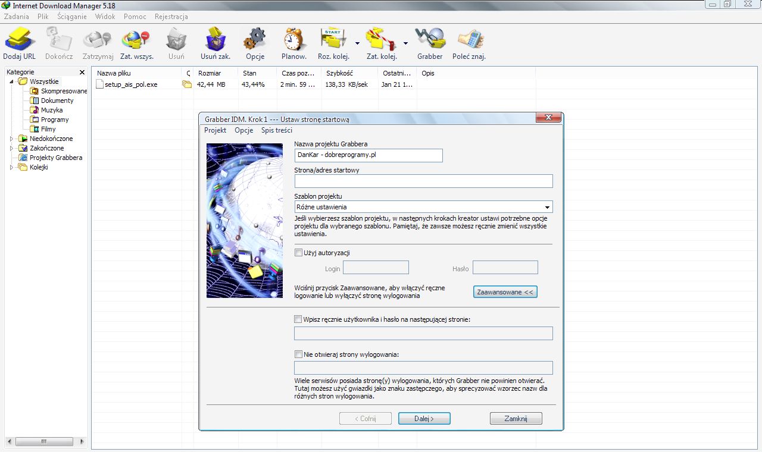Image resolution: width=762 pixels, height=452 pixels.
Task: Open the Szablon projektu dropdown
Action: click(x=423, y=207)
